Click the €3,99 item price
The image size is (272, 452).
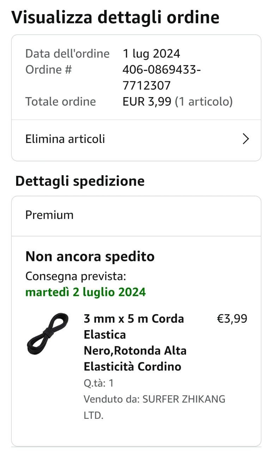pos(232,319)
